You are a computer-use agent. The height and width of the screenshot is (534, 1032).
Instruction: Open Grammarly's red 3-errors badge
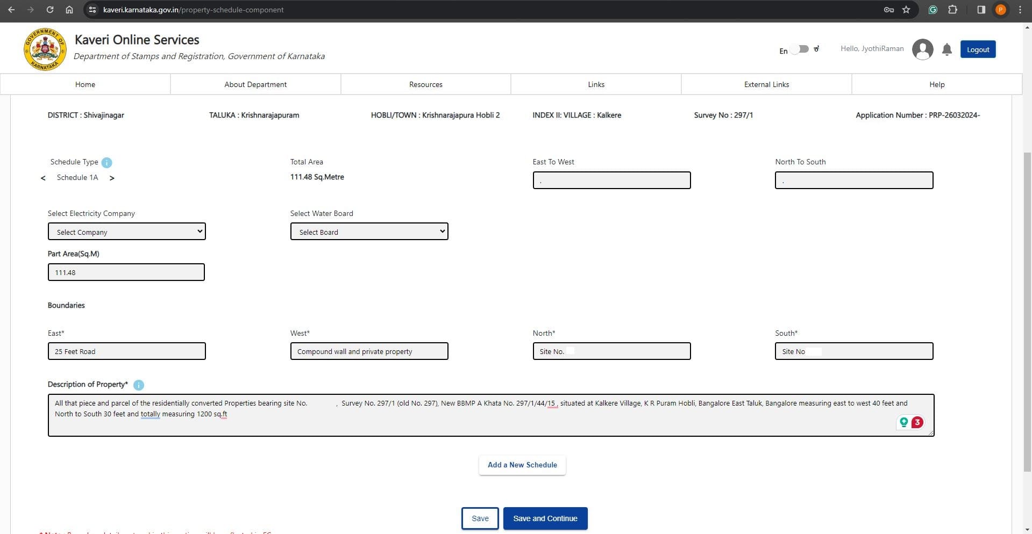(x=917, y=422)
